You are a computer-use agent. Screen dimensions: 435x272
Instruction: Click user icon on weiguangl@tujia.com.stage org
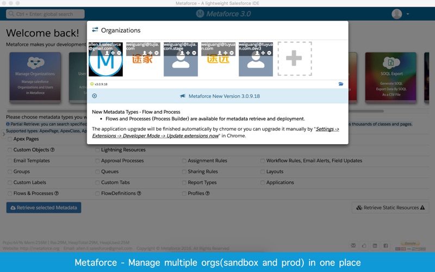[x=182, y=53]
